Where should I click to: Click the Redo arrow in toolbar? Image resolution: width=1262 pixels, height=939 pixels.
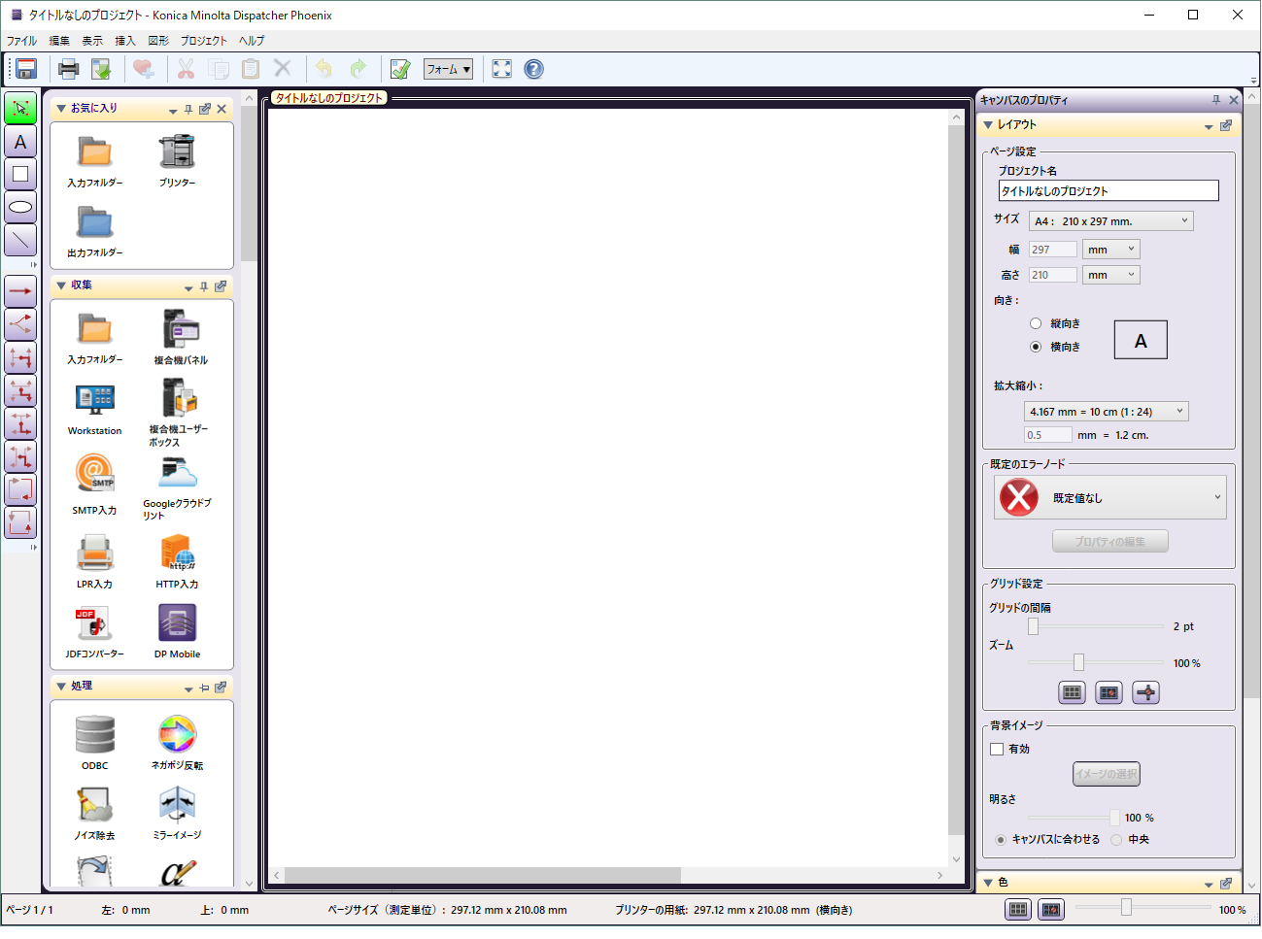(x=358, y=69)
